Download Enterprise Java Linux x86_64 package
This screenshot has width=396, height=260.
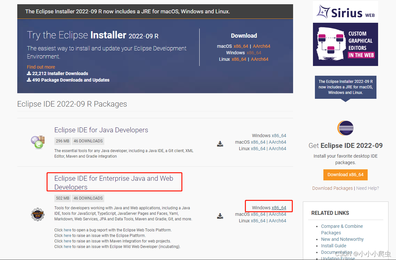coord(258,221)
